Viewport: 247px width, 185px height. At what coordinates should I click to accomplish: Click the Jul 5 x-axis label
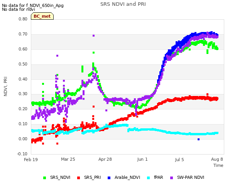coord(179,160)
